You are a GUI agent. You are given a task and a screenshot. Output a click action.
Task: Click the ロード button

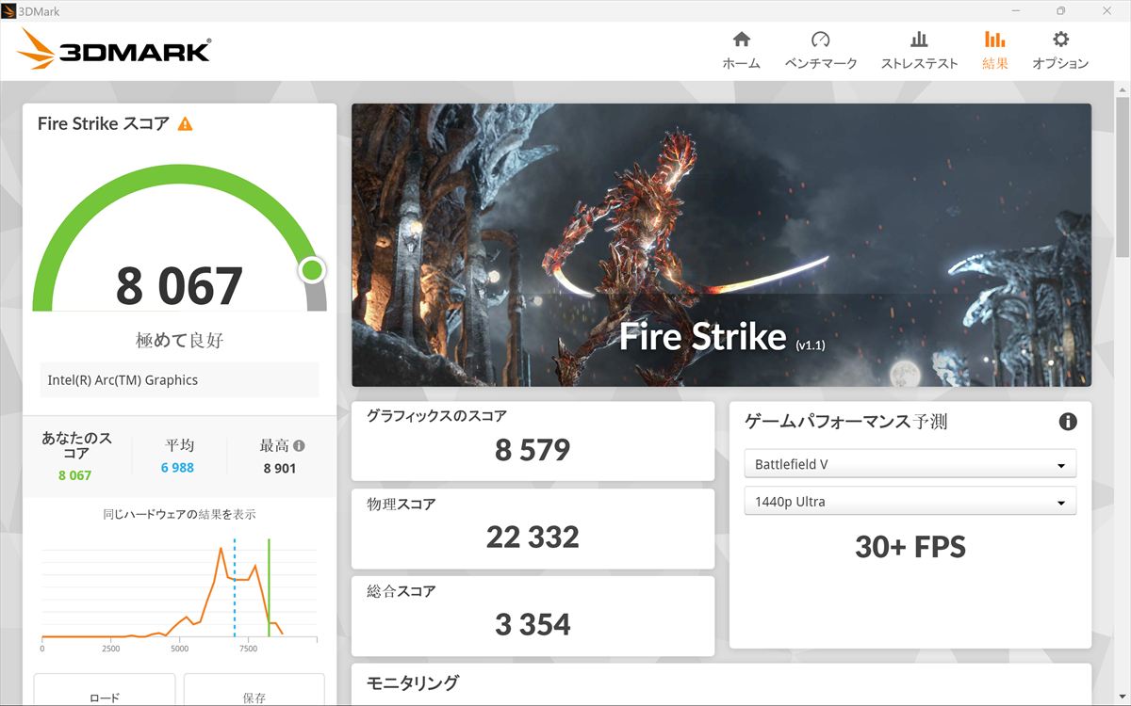click(x=105, y=691)
